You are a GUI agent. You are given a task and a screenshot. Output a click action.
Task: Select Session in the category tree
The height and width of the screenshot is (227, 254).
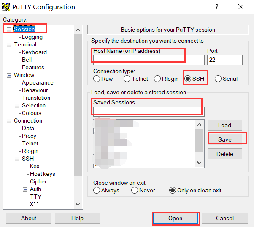tap(24, 29)
